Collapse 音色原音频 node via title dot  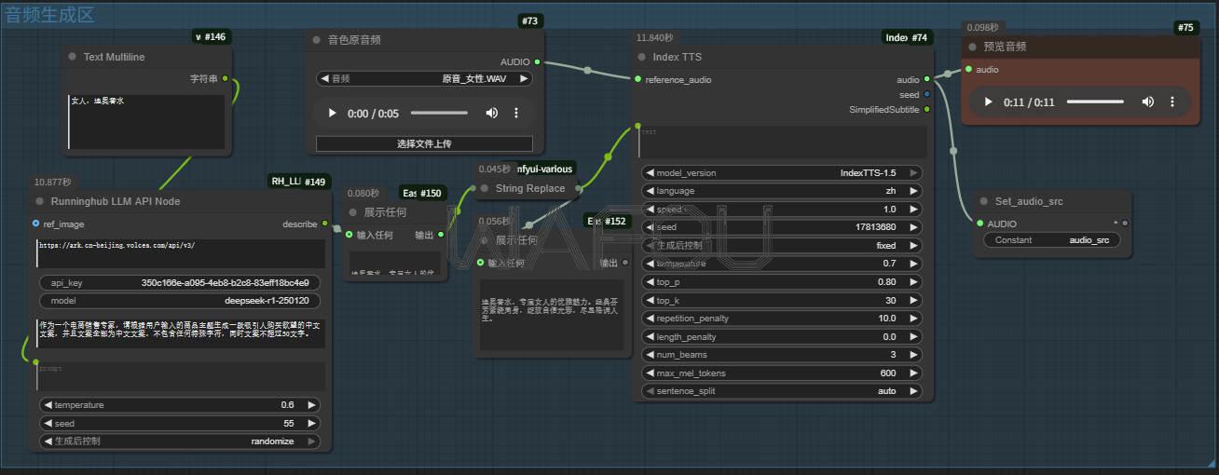pyautogui.click(x=317, y=40)
